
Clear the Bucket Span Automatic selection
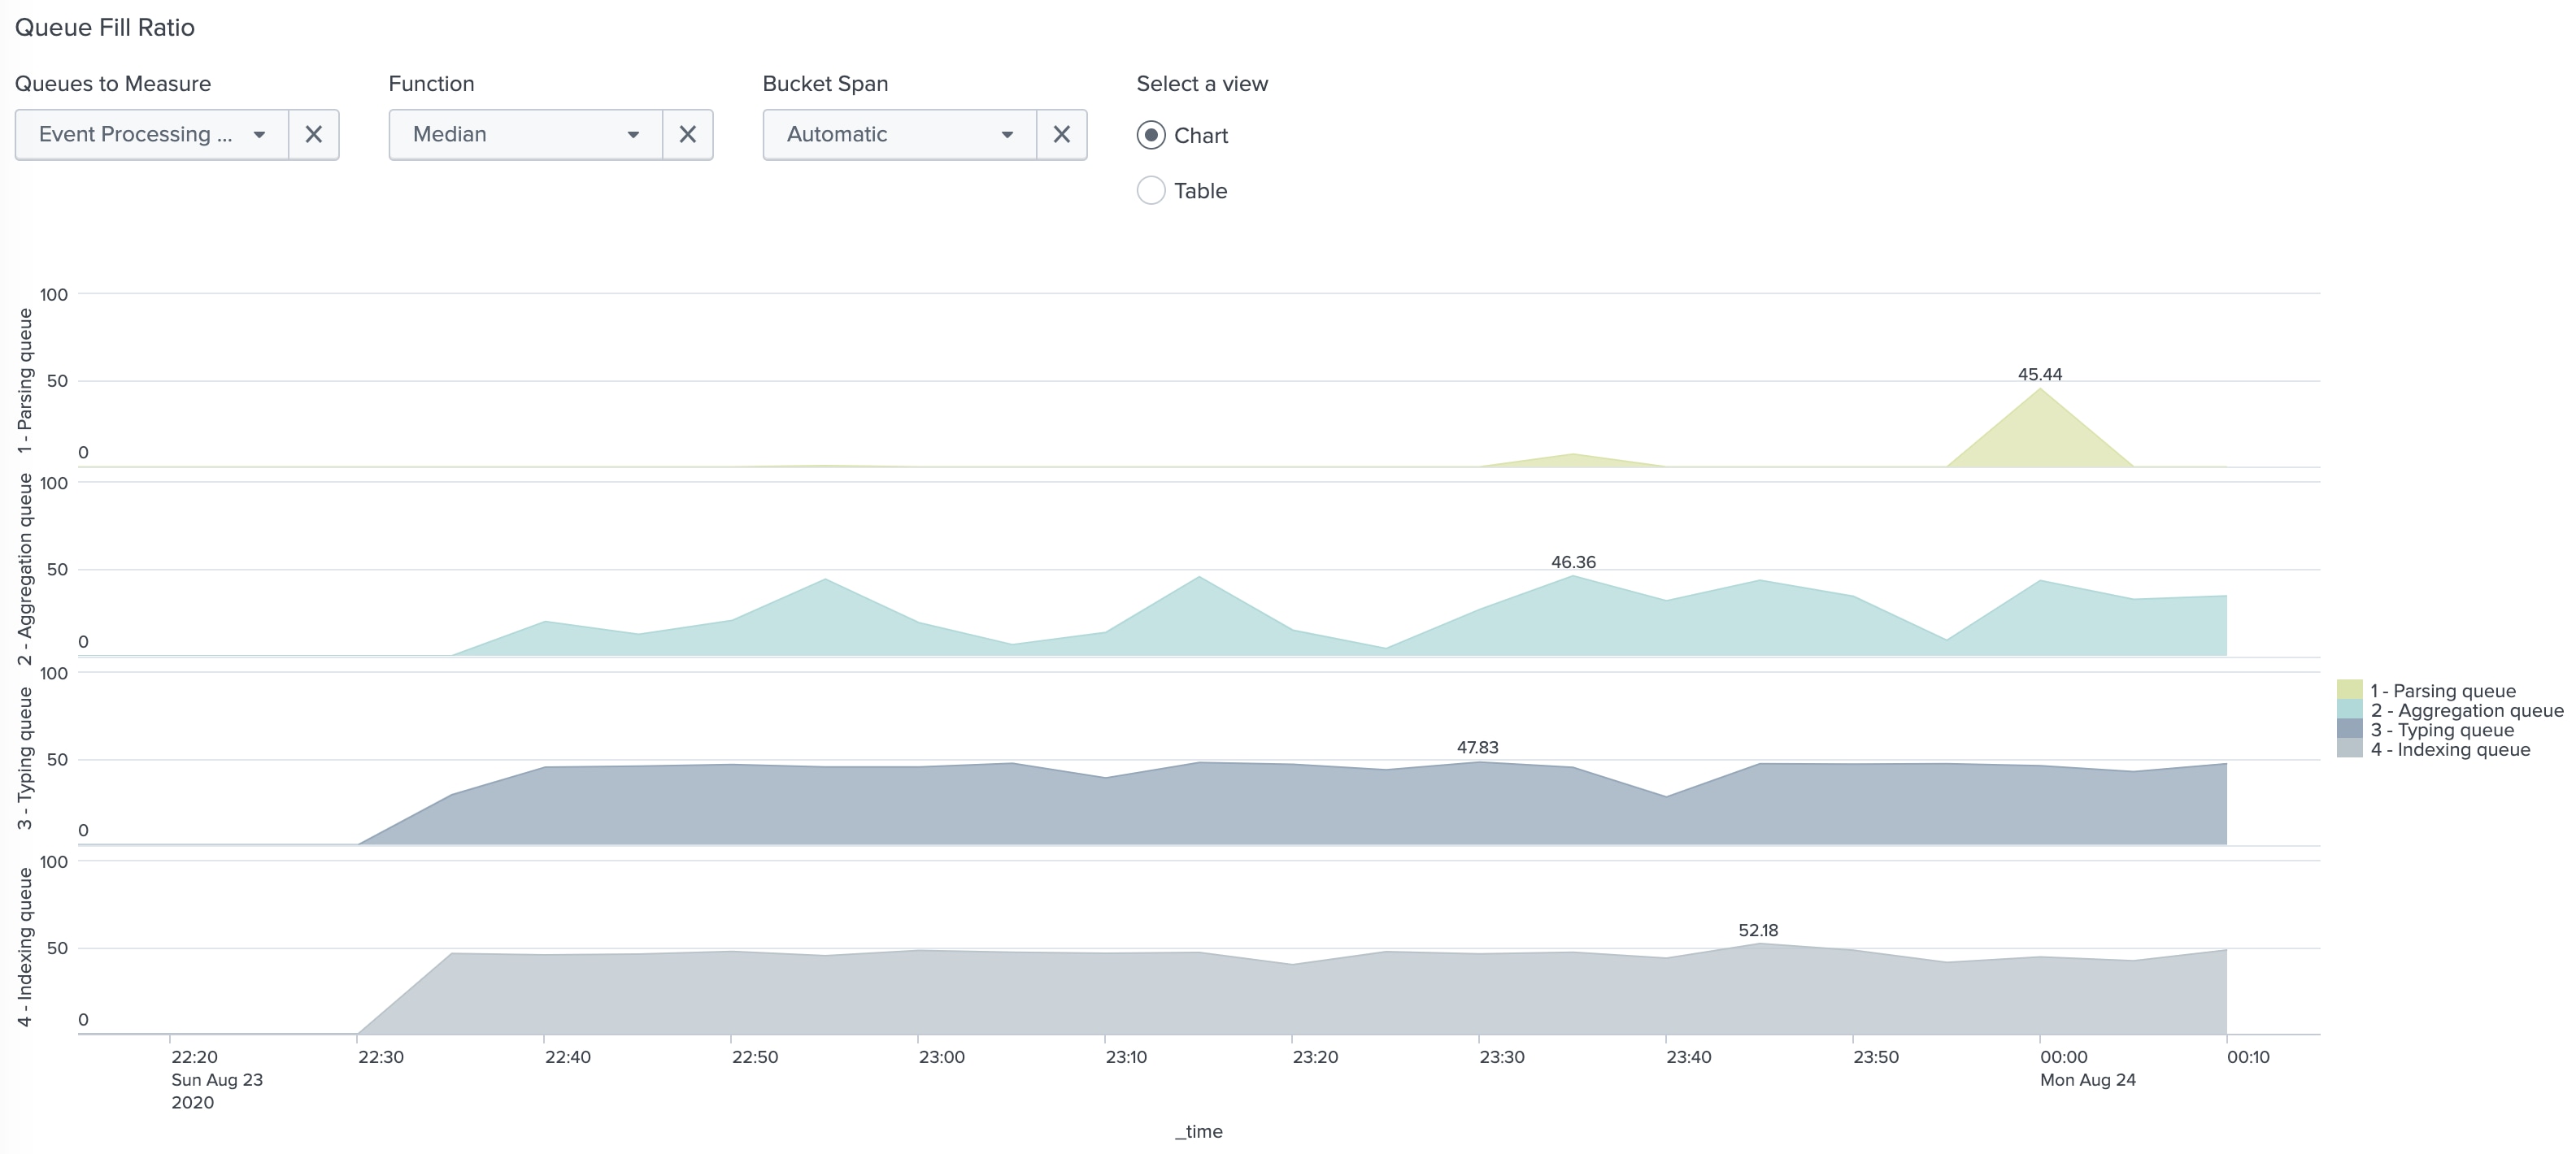1062,134
